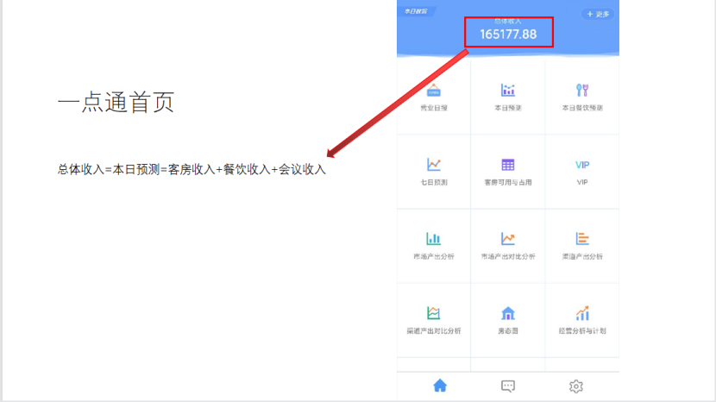The width and height of the screenshot is (716, 402).
Task: Click the 房态图 text label
Action: pos(508,330)
